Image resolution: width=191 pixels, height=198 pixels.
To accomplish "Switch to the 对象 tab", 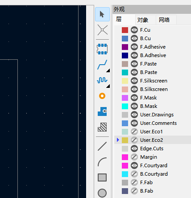I will (143, 20).
